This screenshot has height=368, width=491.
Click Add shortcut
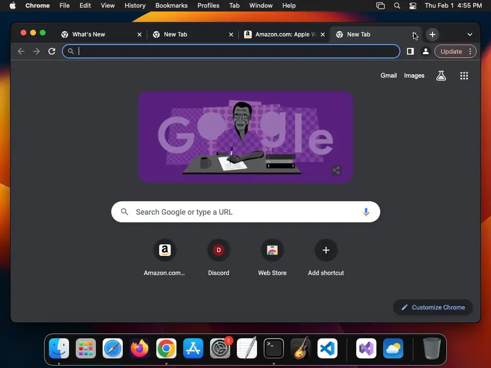click(x=326, y=257)
